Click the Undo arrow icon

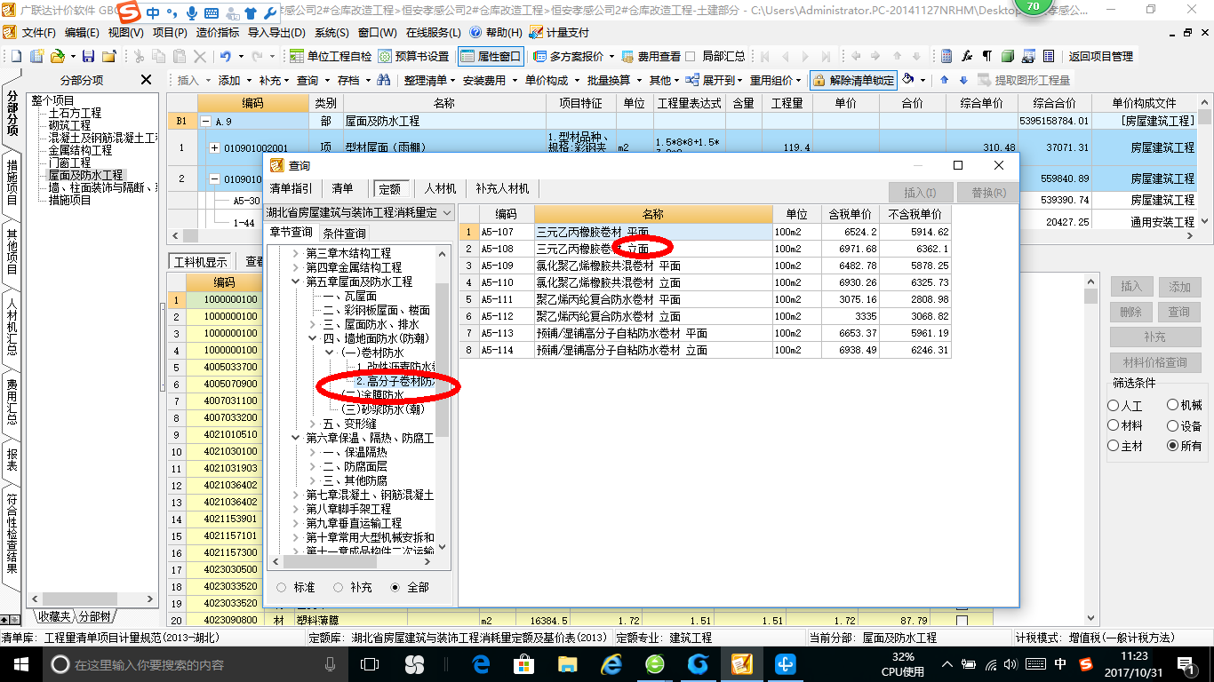[x=227, y=56]
